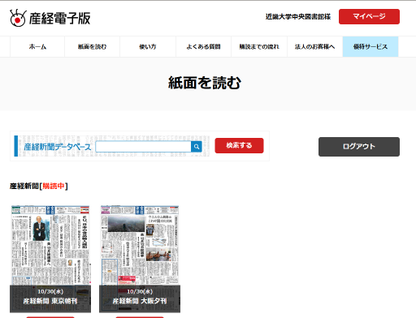Viewport: 416px width, 318px height.
Task: Click 近畿大学中央図書館様 account name text
Action: click(x=298, y=17)
